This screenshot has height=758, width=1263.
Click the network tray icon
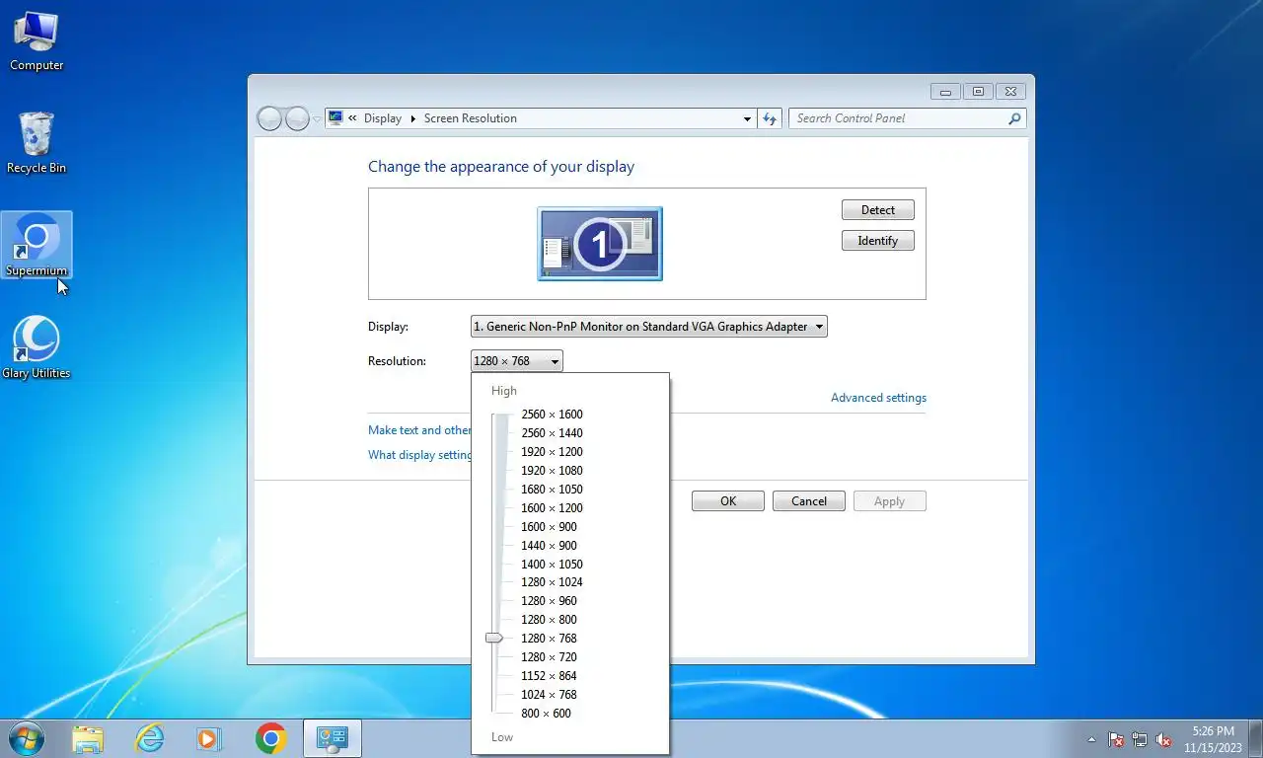[x=1140, y=739]
